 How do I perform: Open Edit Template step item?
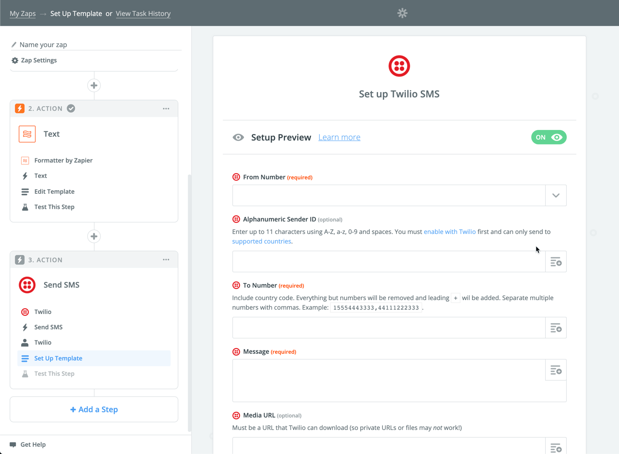(94, 191)
